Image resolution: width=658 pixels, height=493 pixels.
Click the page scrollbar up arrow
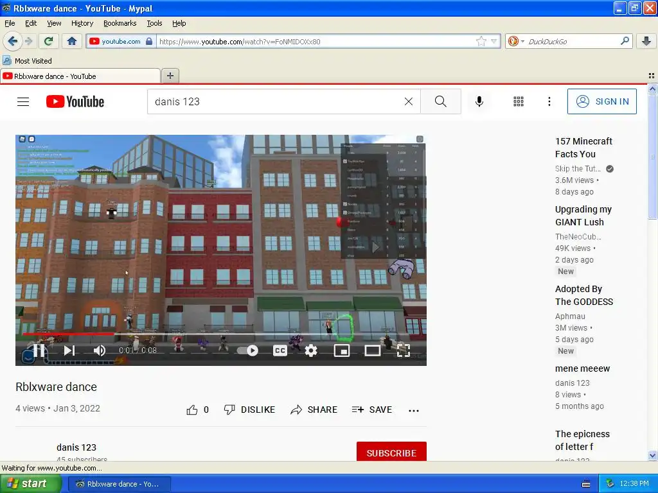tap(652, 89)
